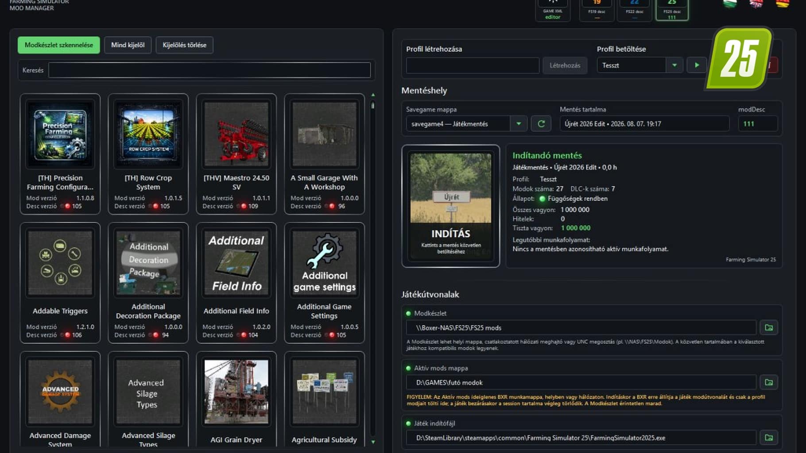Select the Additional Decoration Package mod card

(148, 283)
